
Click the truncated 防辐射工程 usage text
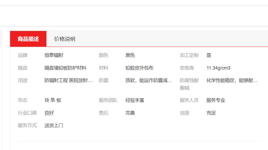[68, 81]
